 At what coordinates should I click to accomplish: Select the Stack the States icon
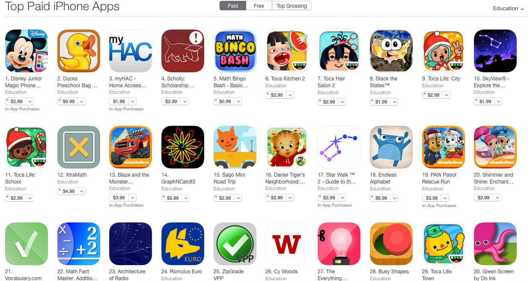point(391,51)
